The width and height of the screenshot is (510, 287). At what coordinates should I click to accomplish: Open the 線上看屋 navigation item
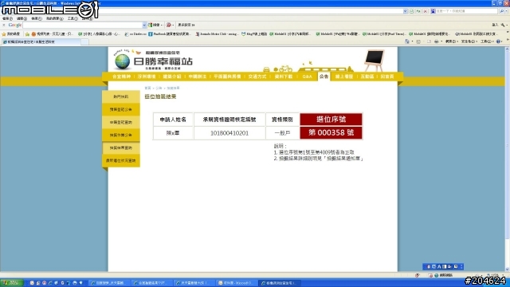pyautogui.click(x=343, y=77)
